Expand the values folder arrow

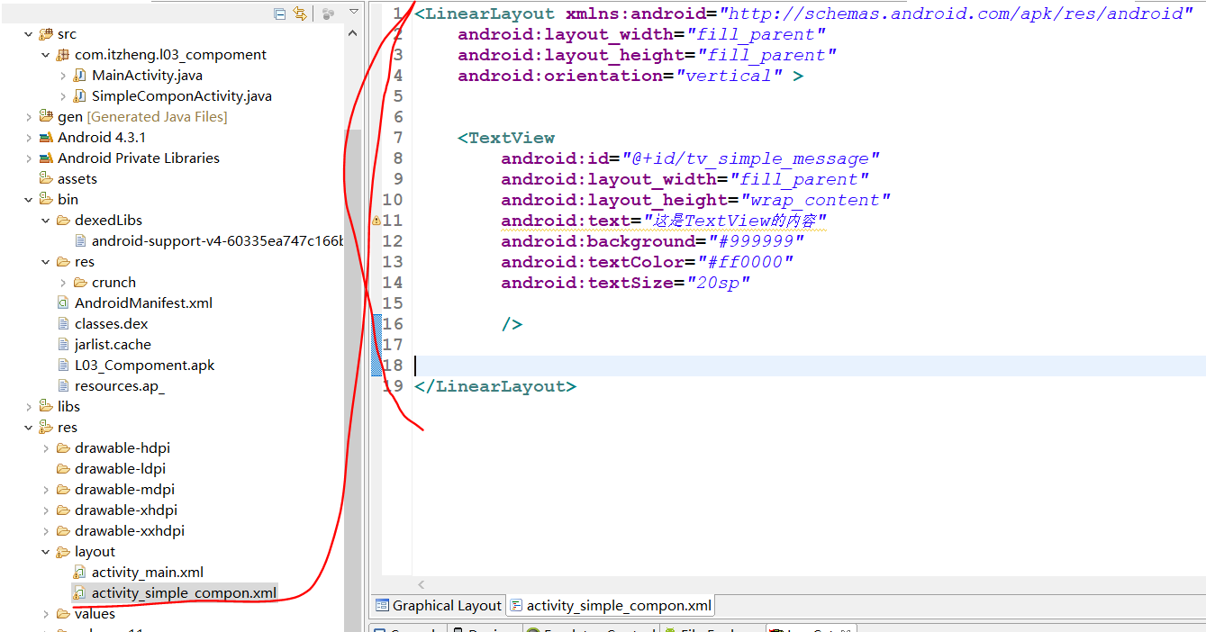(46, 614)
